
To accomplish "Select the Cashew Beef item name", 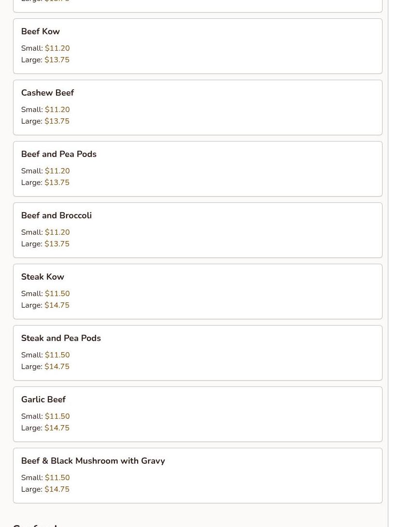I will (47, 93).
